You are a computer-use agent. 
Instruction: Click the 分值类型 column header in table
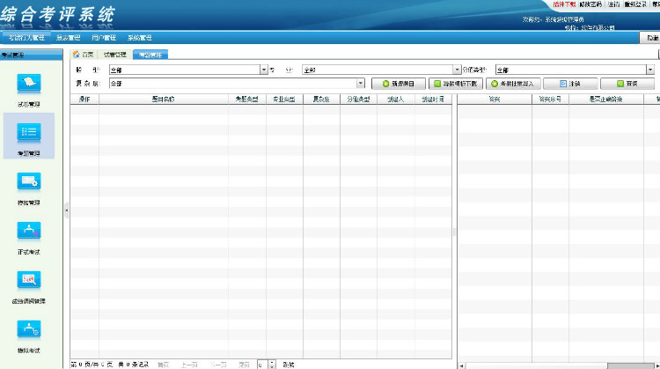(x=359, y=100)
